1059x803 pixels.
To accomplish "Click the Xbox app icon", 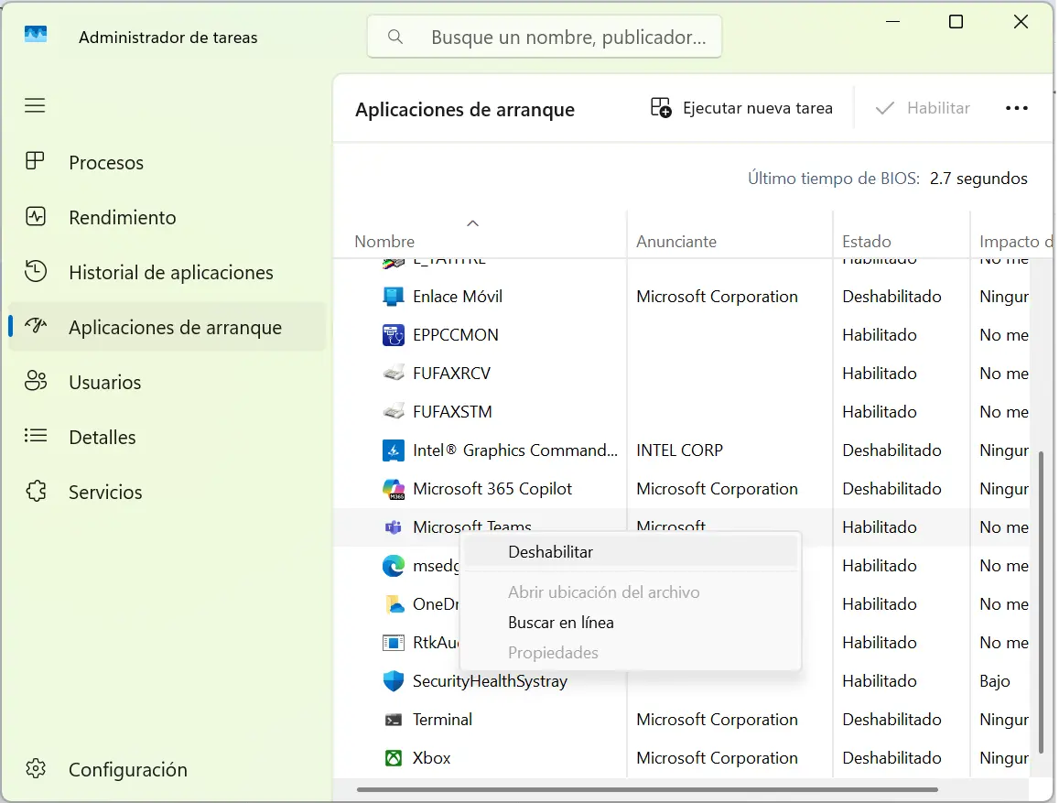I will click(x=394, y=757).
